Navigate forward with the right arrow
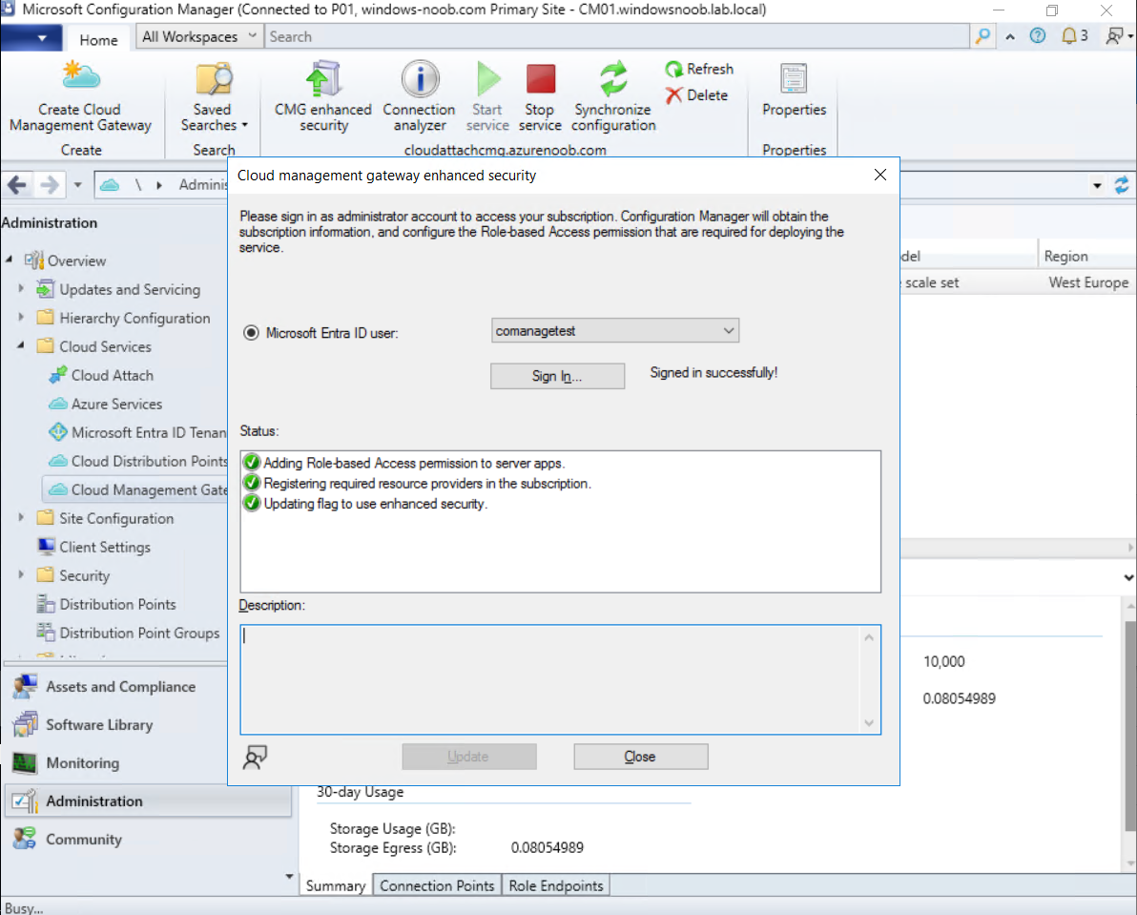The width and height of the screenshot is (1137, 915). [50, 185]
